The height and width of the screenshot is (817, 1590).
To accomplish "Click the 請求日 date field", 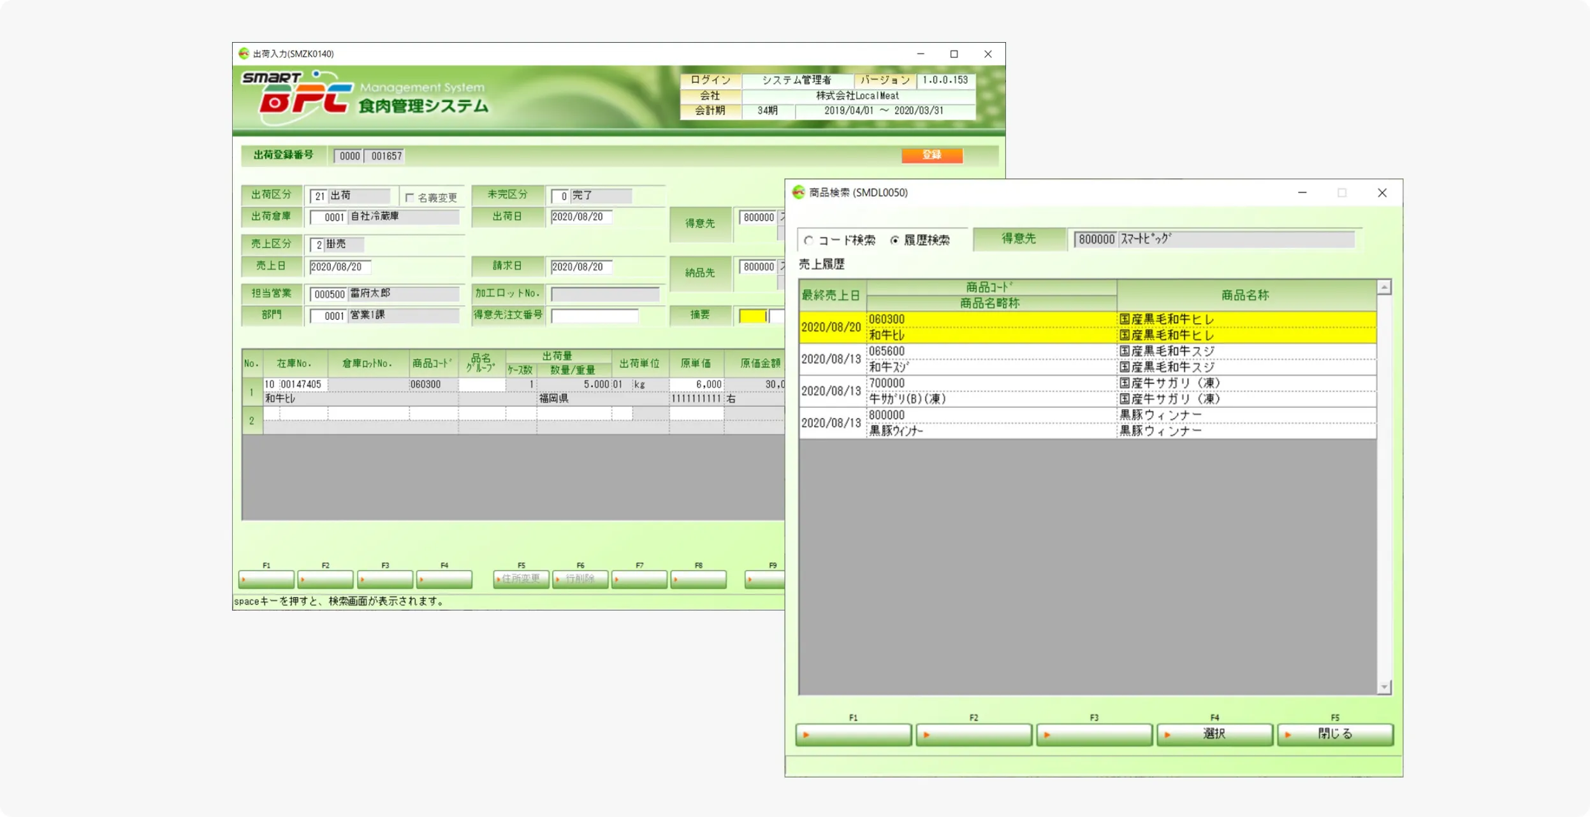I will click(x=581, y=267).
